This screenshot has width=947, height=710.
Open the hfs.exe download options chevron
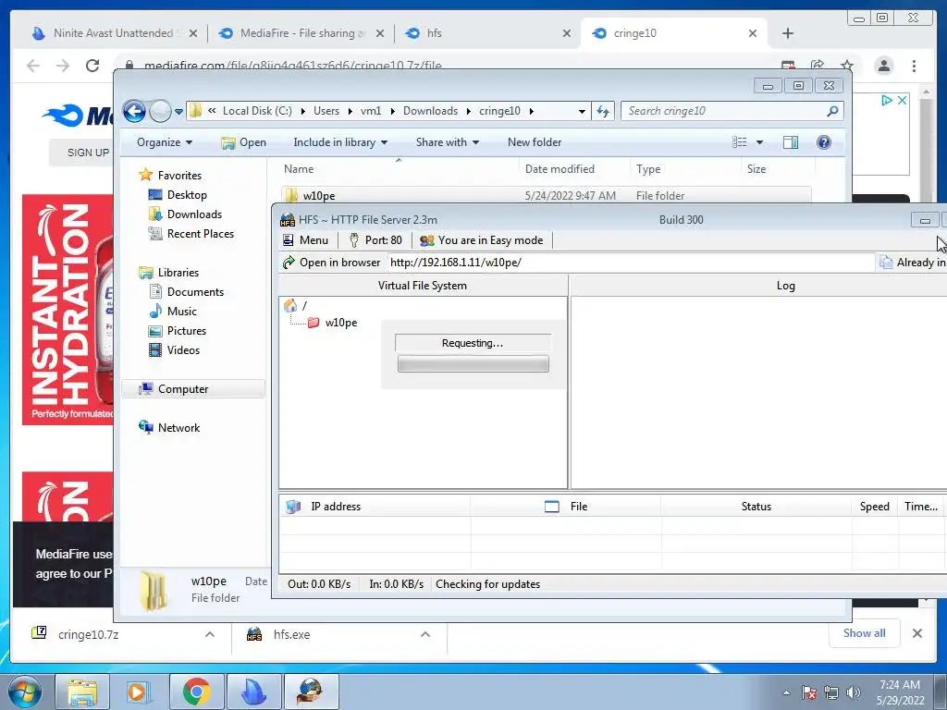(x=425, y=634)
